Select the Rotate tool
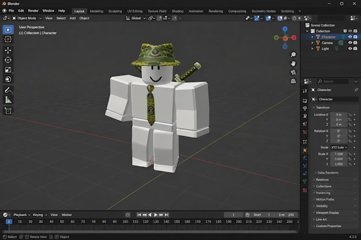 (8, 60)
